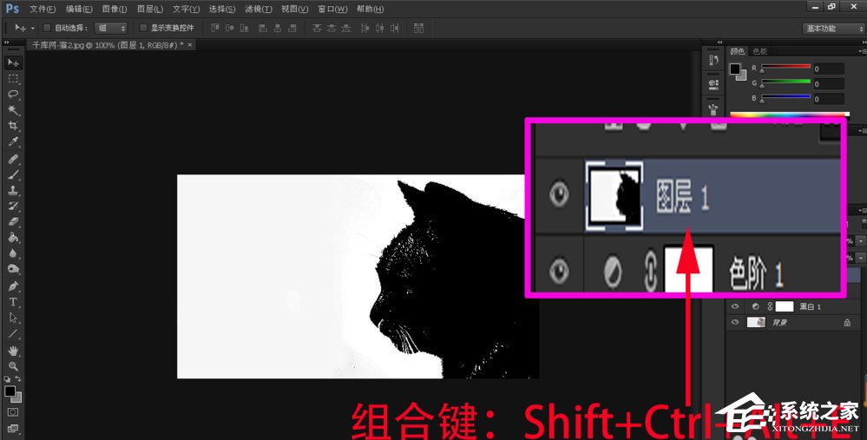Open the 组 auto-select dropdown

coord(109,28)
